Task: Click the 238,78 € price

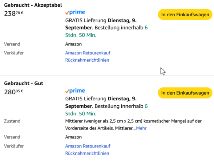Action: tap(13, 13)
